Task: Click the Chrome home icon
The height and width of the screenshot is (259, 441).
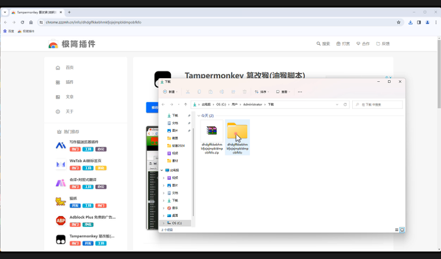Action: click(31, 22)
